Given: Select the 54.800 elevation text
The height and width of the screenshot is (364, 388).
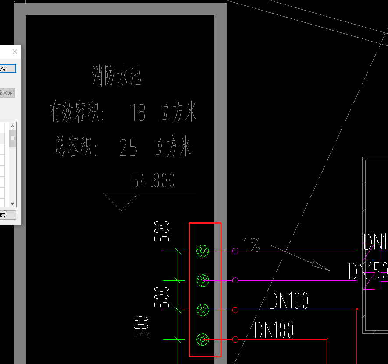Looking at the screenshot, I should [x=153, y=180].
